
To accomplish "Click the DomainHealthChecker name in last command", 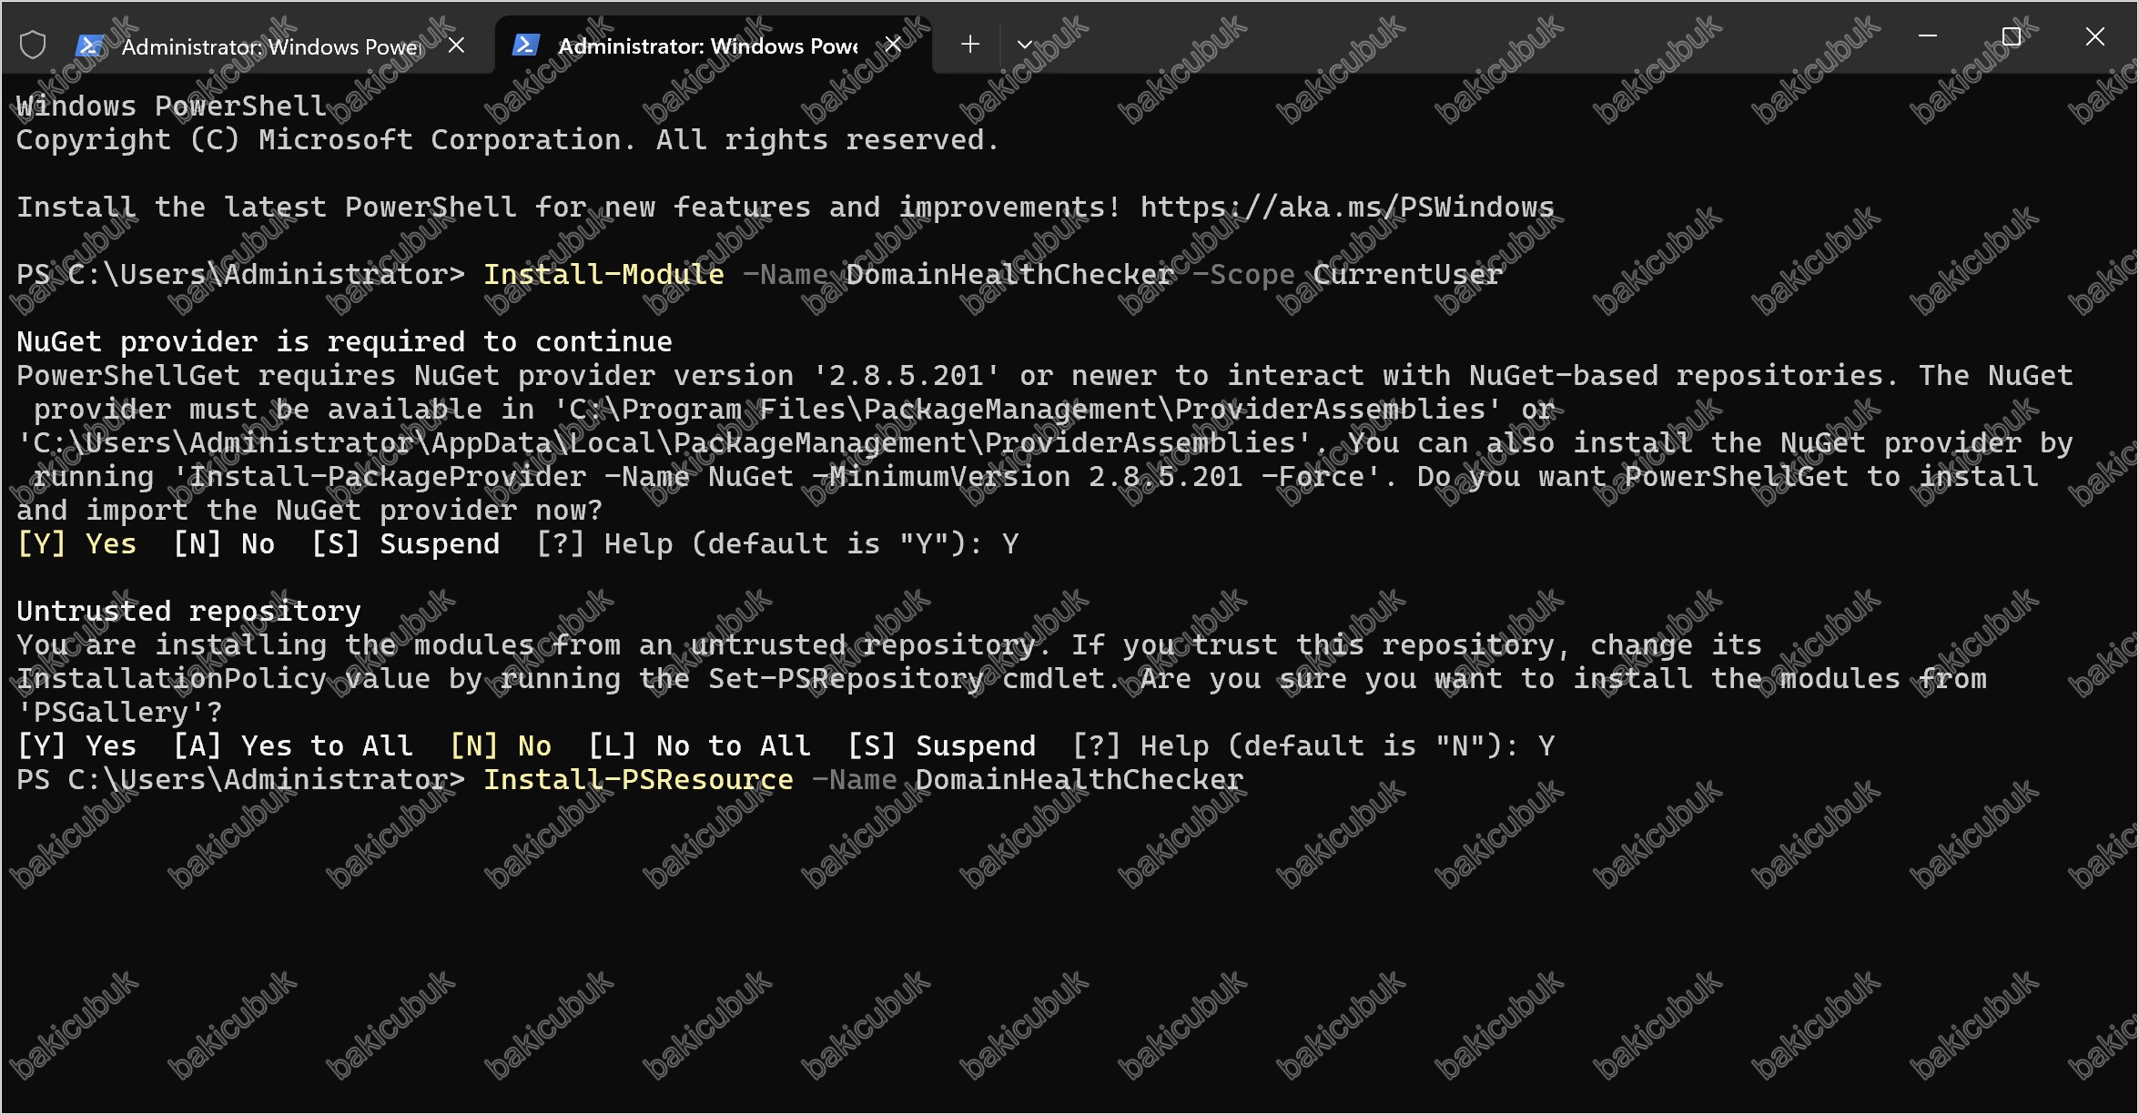I will click(x=1079, y=780).
